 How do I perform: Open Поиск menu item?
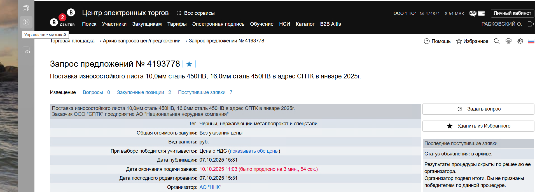pos(89,24)
